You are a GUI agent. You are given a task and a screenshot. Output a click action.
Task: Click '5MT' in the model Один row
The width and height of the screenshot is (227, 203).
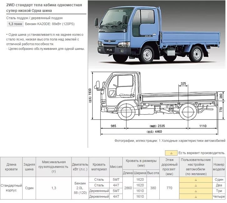[x=116, y=180]
